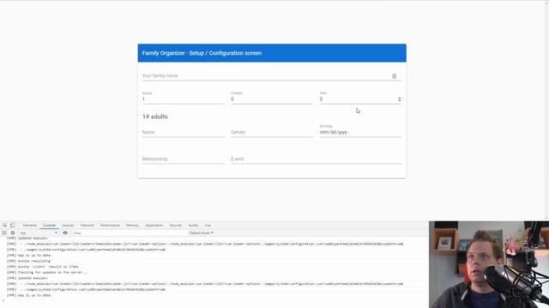Screen dimensions: 549x308
Task: Open the top context dropdown in console
Action: click(39, 233)
